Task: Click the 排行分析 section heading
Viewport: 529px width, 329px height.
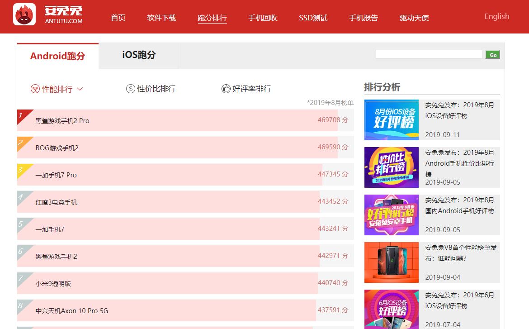Action: (382, 87)
